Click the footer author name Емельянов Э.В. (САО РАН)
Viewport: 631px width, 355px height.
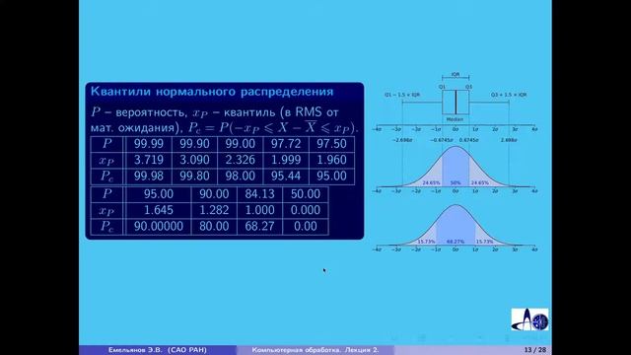coord(158,350)
